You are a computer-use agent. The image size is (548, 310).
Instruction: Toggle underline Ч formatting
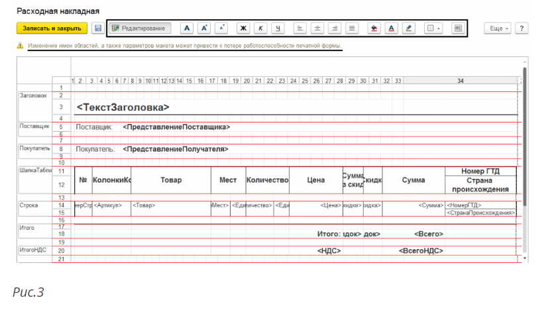tap(278, 28)
